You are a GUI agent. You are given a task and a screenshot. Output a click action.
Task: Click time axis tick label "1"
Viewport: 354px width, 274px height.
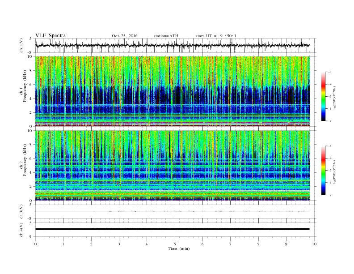tap(63, 244)
